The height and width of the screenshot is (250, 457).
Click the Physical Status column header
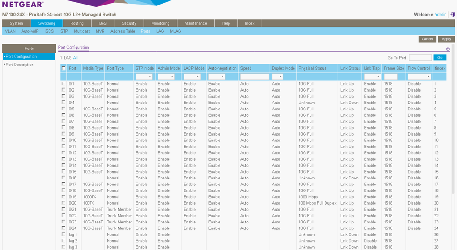click(312, 68)
